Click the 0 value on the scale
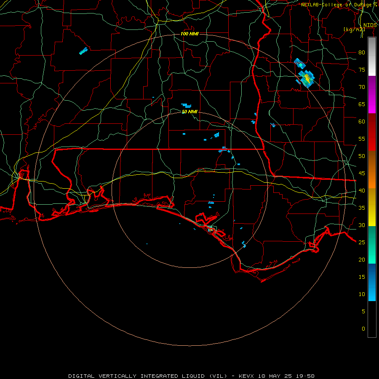Image resolution: width=379 pixels, height=379 pixels. pos(363,329)
